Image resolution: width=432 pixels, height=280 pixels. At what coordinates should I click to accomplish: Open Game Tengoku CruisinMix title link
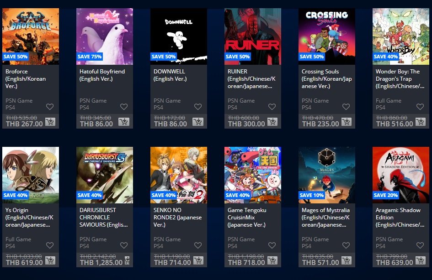click(247, 218)
